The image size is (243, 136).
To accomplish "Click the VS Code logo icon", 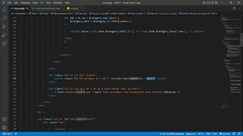I will click(x=3, y=3).
